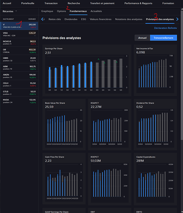Open the Actualités tab
Image resolution: width=183 pixels, height=213 pixels.
[96, 11]
